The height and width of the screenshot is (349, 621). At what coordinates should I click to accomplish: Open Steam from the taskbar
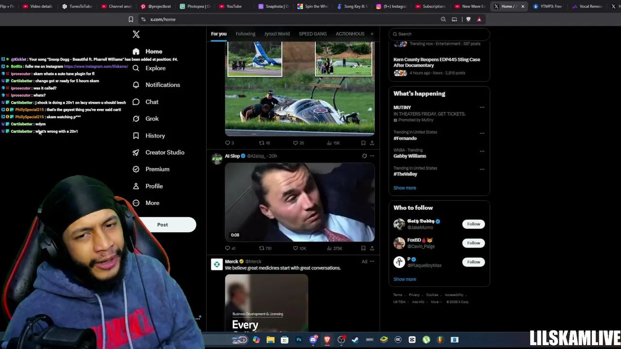click(x=355, y=340)
